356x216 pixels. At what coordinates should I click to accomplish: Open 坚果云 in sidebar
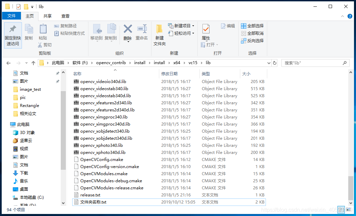coord(23,141)
